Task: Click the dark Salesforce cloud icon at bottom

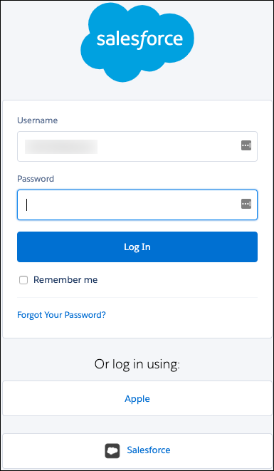Action: point(112,450)
